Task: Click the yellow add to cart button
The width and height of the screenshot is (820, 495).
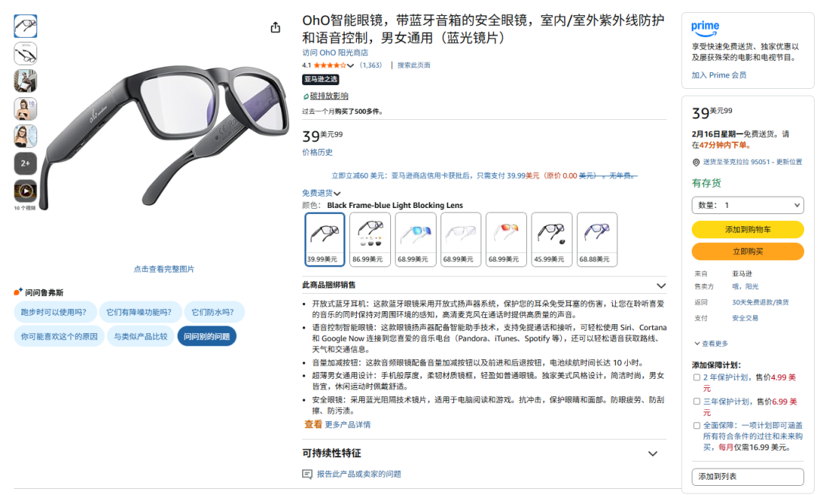Action: (747, 229)
